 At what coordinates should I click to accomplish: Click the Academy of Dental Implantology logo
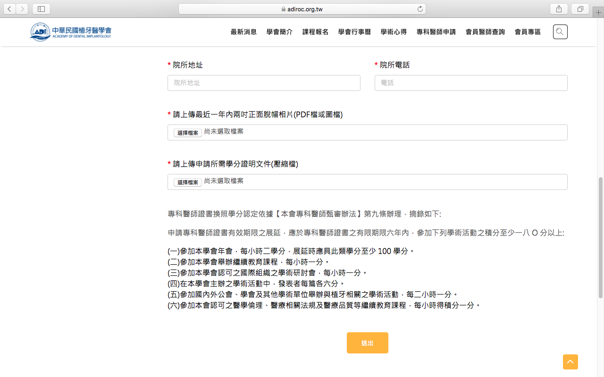(x=71, y=32)
